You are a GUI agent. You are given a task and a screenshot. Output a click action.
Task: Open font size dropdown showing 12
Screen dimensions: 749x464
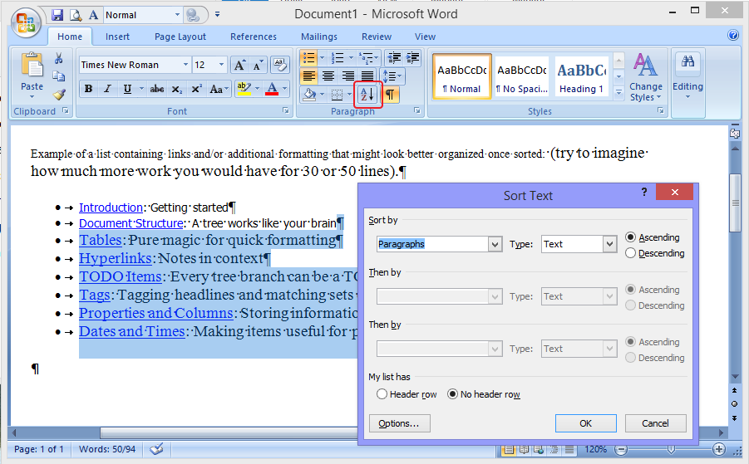pos(221,65)
